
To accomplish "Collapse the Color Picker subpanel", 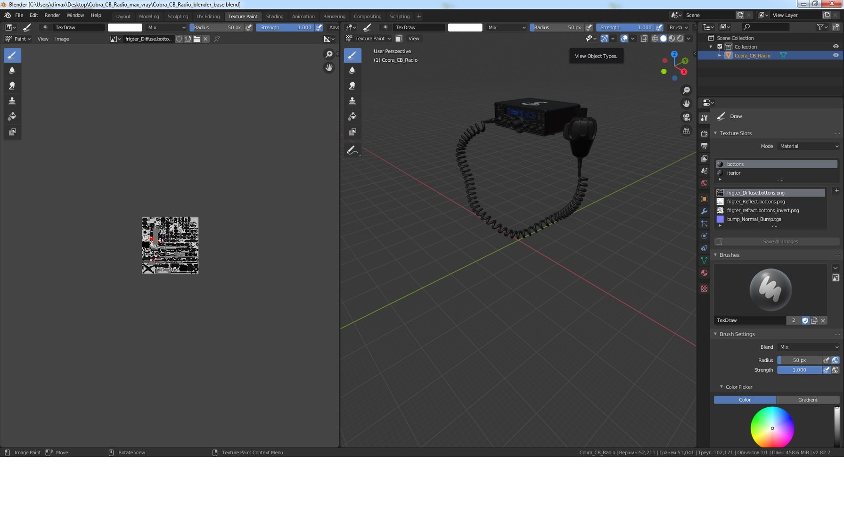I will pos(721,387).
